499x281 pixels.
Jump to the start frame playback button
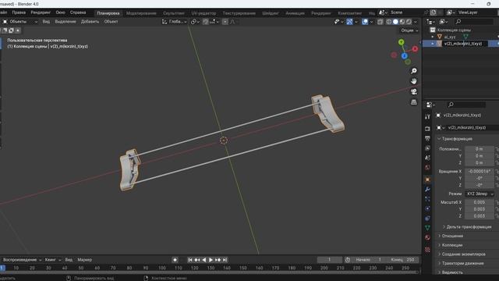190,260
